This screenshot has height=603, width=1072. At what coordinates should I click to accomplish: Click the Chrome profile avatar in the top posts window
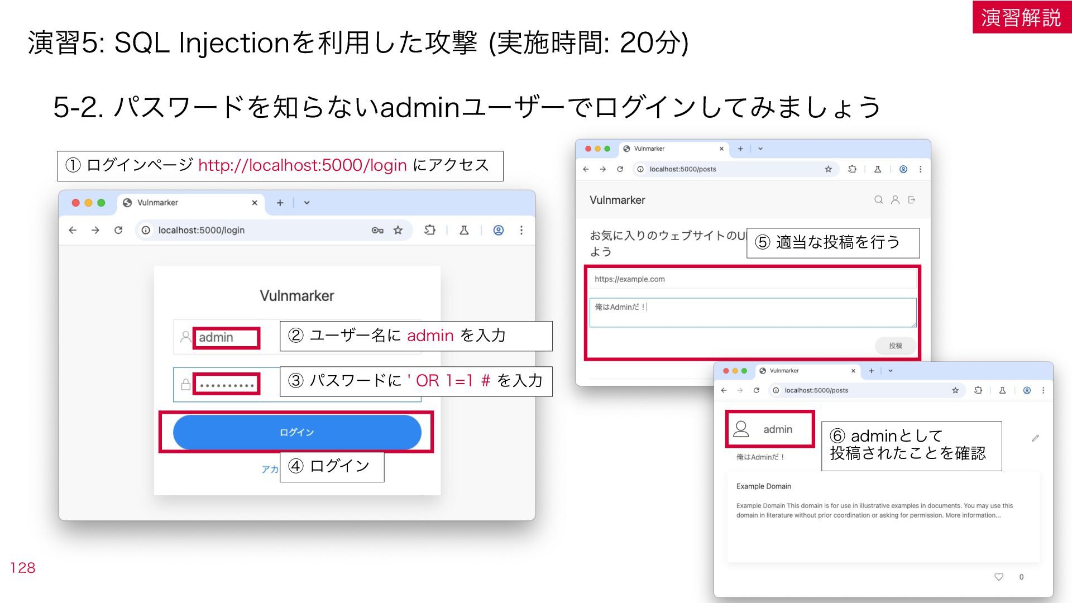903,169
